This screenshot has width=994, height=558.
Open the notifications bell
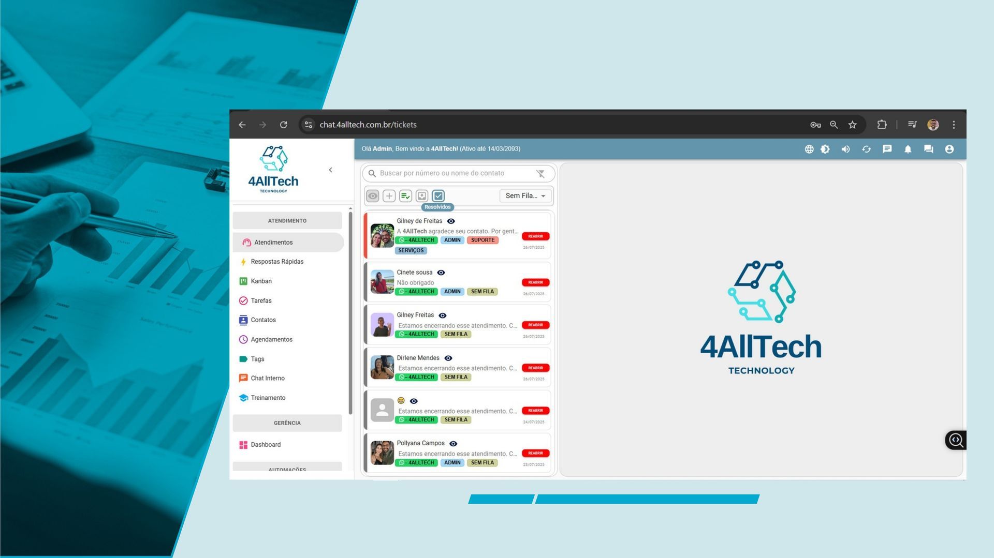click(908, 149)
